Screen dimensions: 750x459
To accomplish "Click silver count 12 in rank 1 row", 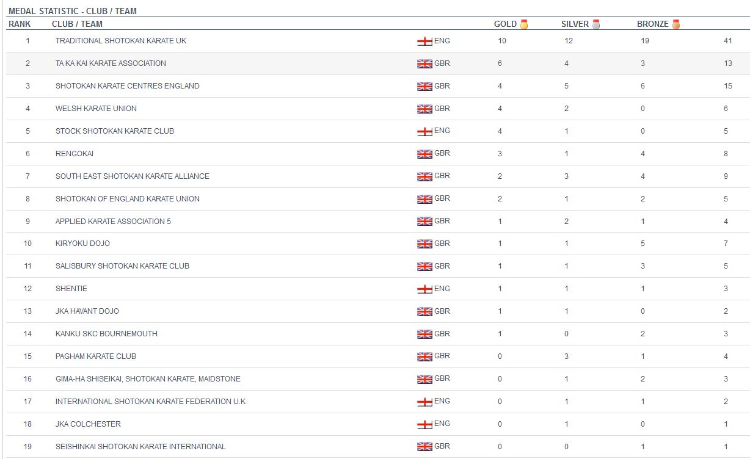I will pos(569,41).
